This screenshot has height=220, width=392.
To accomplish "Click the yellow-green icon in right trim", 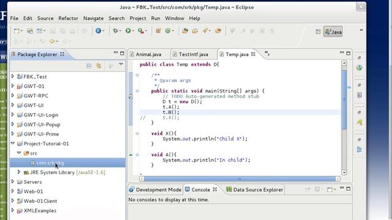I will (360, 122).
